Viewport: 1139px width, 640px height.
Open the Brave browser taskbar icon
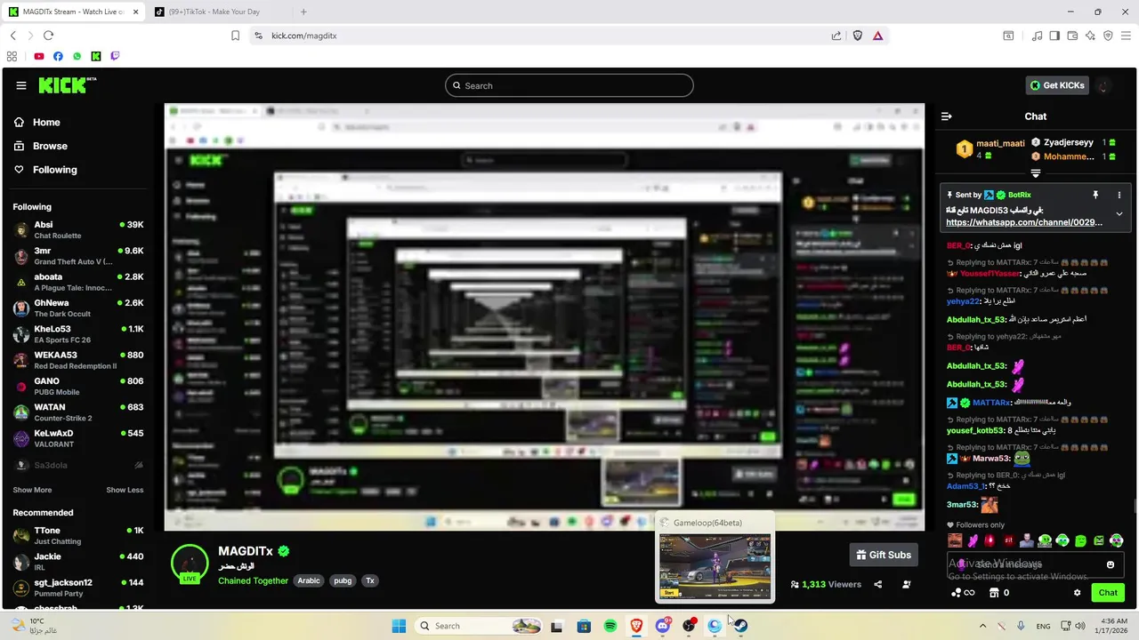(636, 626)
